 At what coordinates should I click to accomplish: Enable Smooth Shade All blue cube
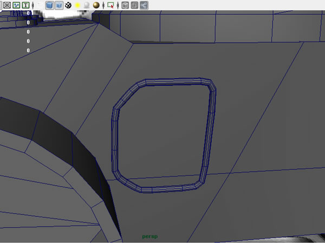[x=50, y=5]
